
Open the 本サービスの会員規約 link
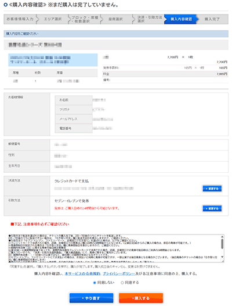point(82,274)
